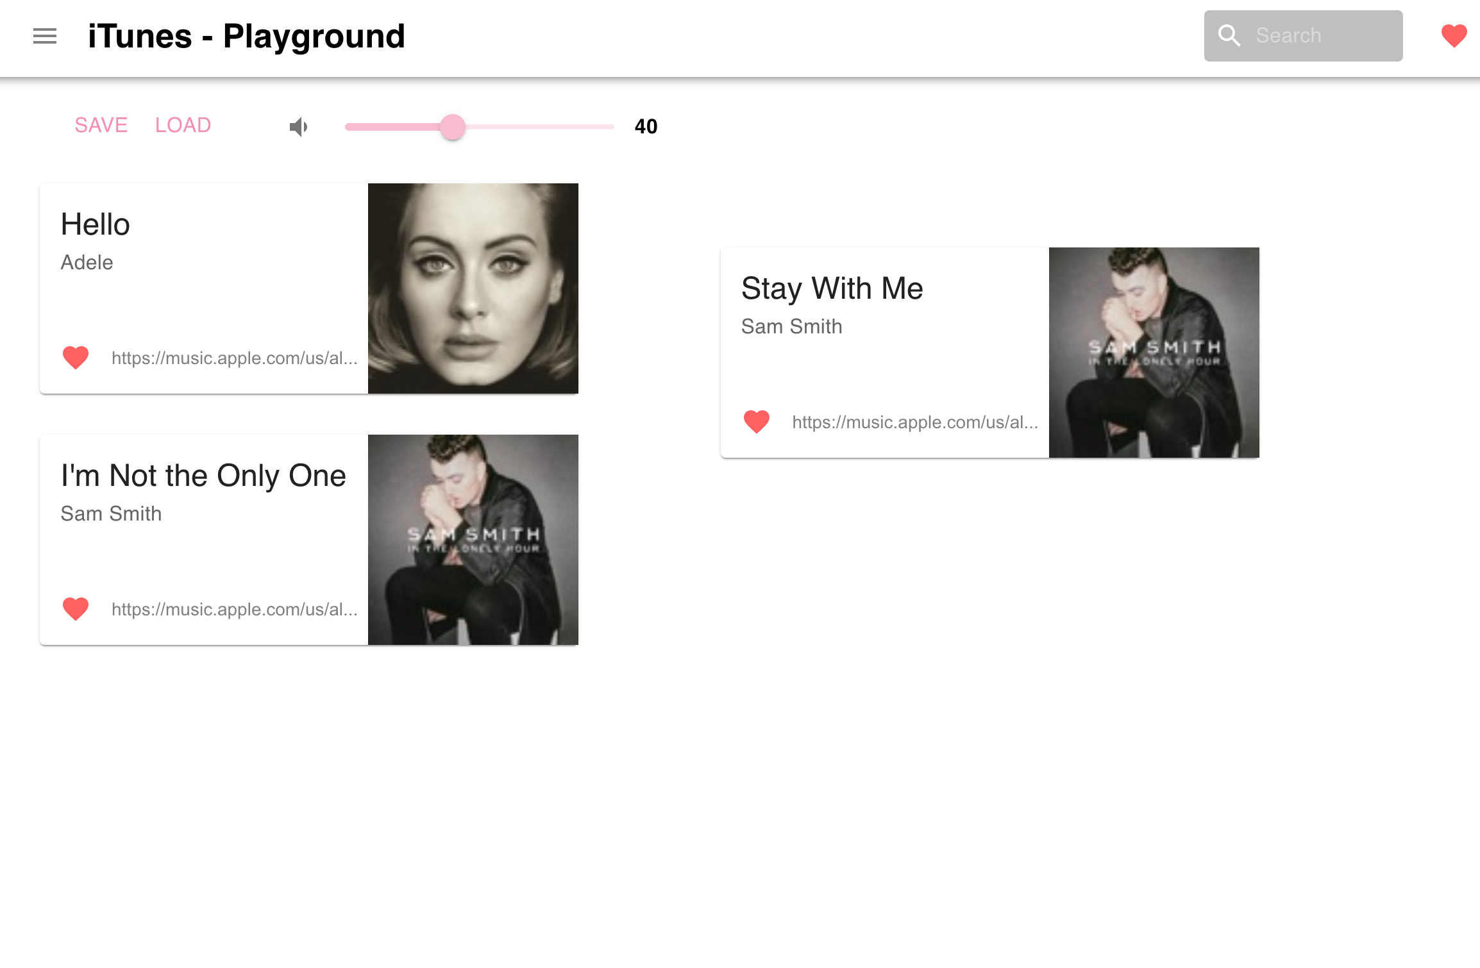Click LOAD to restore saved songs
The image size is (1480, 968).
(182, 125)
